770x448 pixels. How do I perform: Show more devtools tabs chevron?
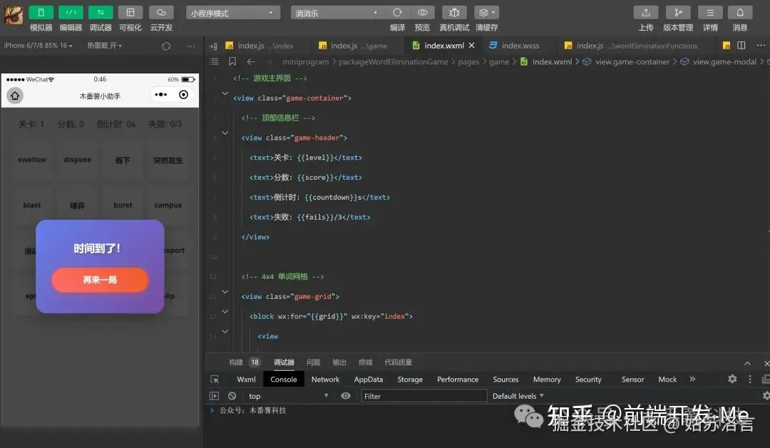[692, 379]
